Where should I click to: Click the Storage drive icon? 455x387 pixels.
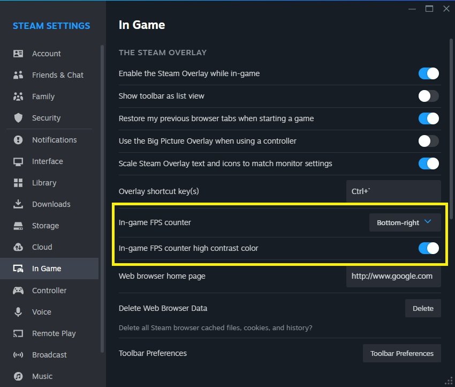tap(18, 226)
